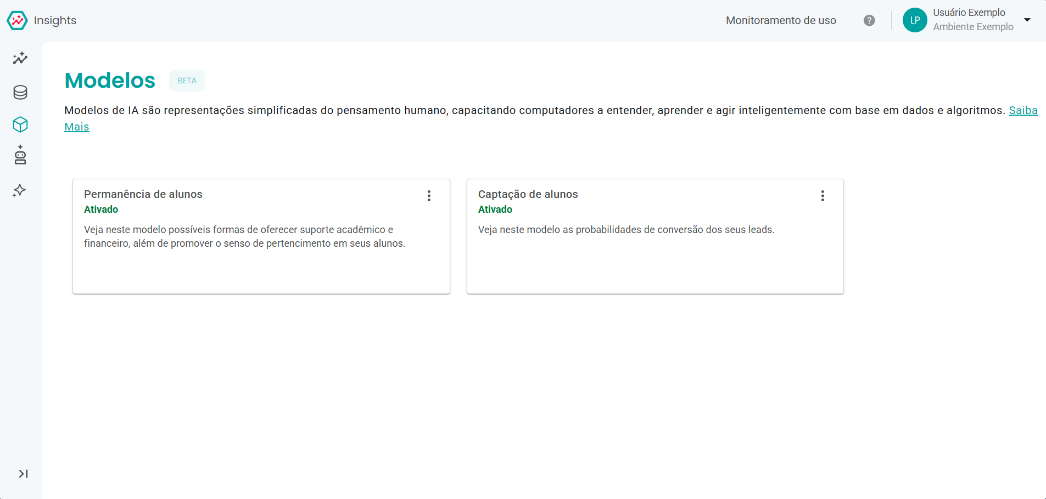
Task: Open the sparkle star sidebar icon
Action: pos(20,190)
